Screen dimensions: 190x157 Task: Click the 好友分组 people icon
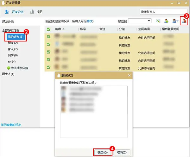[7, 12]
